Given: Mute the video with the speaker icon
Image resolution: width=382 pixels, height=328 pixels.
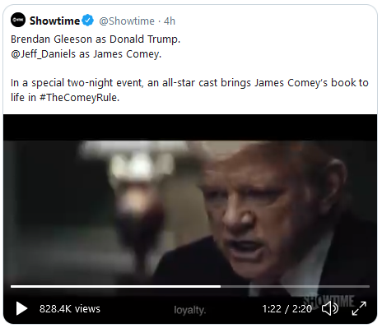Looking at the screenshot, I should (330, 308).
